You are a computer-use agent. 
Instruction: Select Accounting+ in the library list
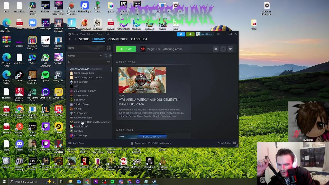pos(80,135)
